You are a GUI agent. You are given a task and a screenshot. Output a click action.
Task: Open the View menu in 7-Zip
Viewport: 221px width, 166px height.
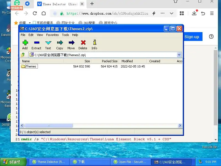(x=40, y=35)
